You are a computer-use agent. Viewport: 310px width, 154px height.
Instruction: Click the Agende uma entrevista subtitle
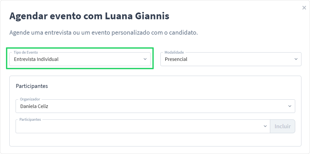click(104, 33)
